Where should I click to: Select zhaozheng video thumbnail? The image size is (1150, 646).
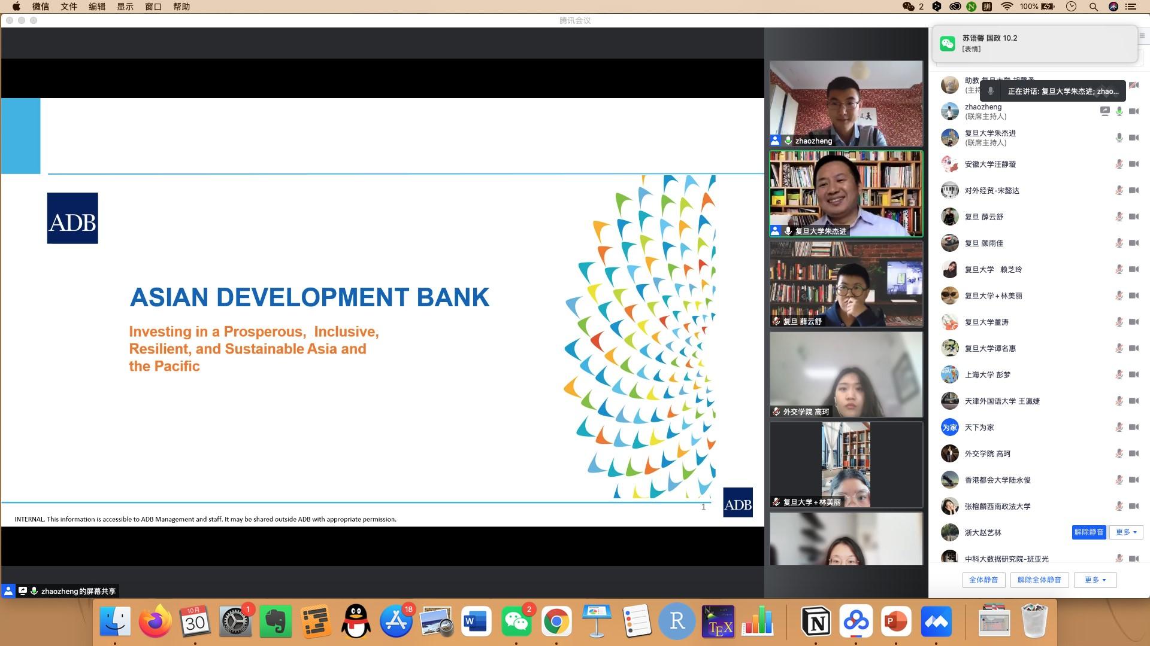[846, 103]
